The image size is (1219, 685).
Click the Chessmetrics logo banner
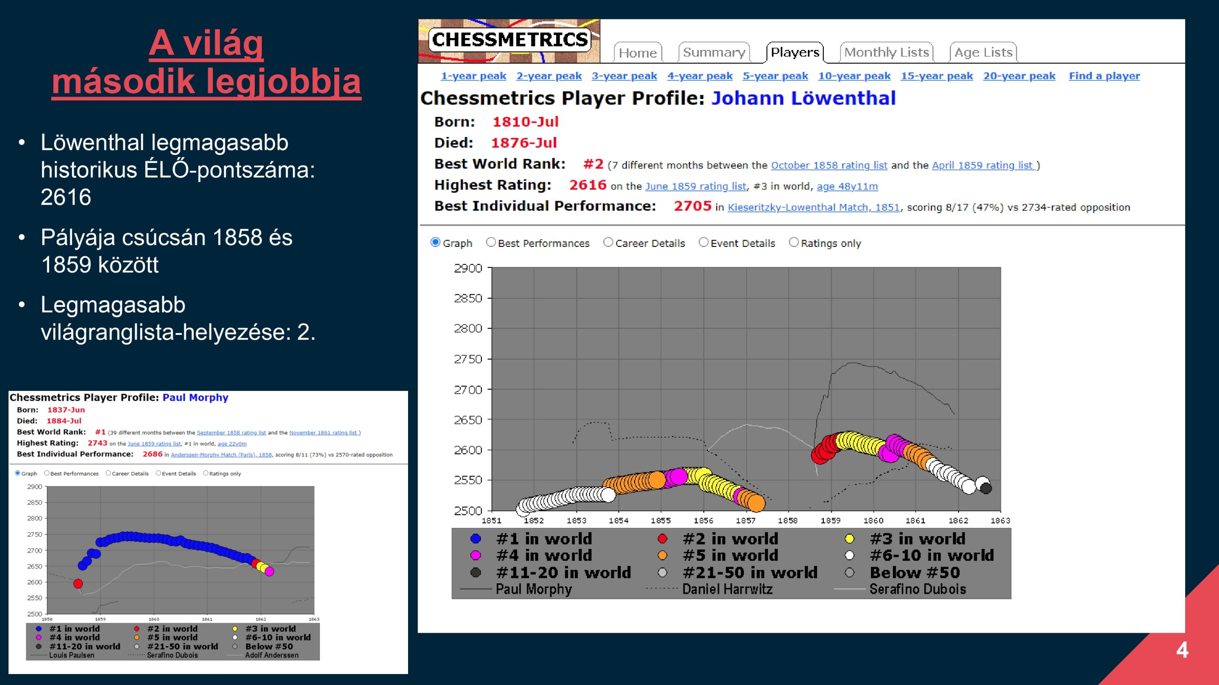tap(509, 41)
